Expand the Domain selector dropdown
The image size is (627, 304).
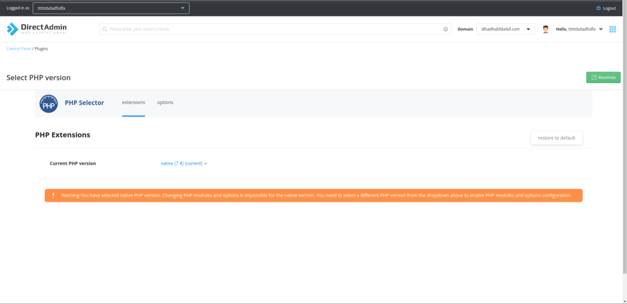point(506,29)
